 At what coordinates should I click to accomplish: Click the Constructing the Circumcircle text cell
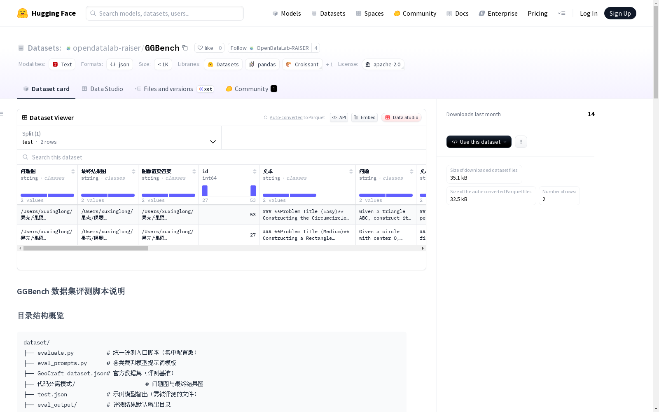pyautogui.click(x=307, y=215)
